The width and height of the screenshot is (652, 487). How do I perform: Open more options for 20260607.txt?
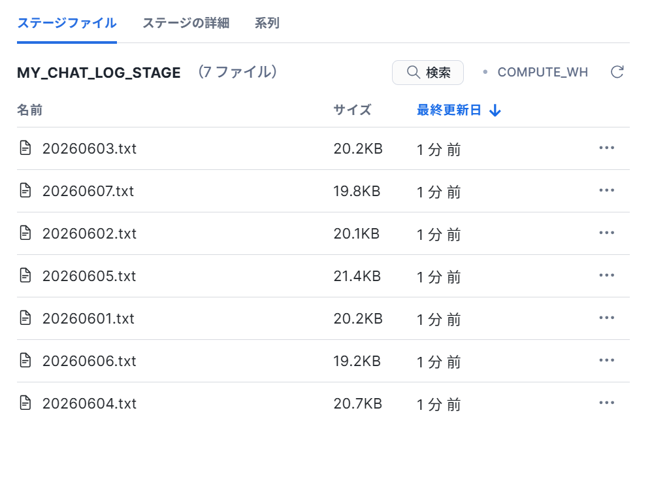pos(607,190)
